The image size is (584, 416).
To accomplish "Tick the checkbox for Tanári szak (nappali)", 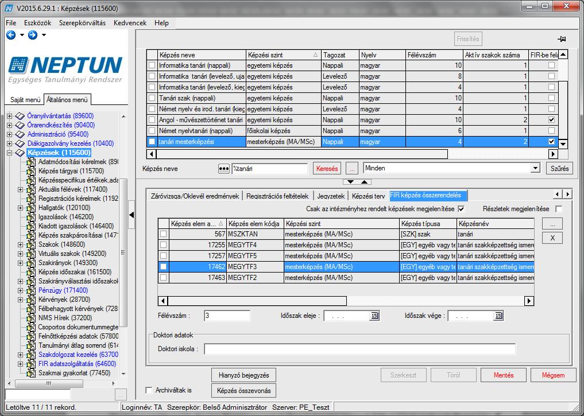I will (x=152, y=98).
